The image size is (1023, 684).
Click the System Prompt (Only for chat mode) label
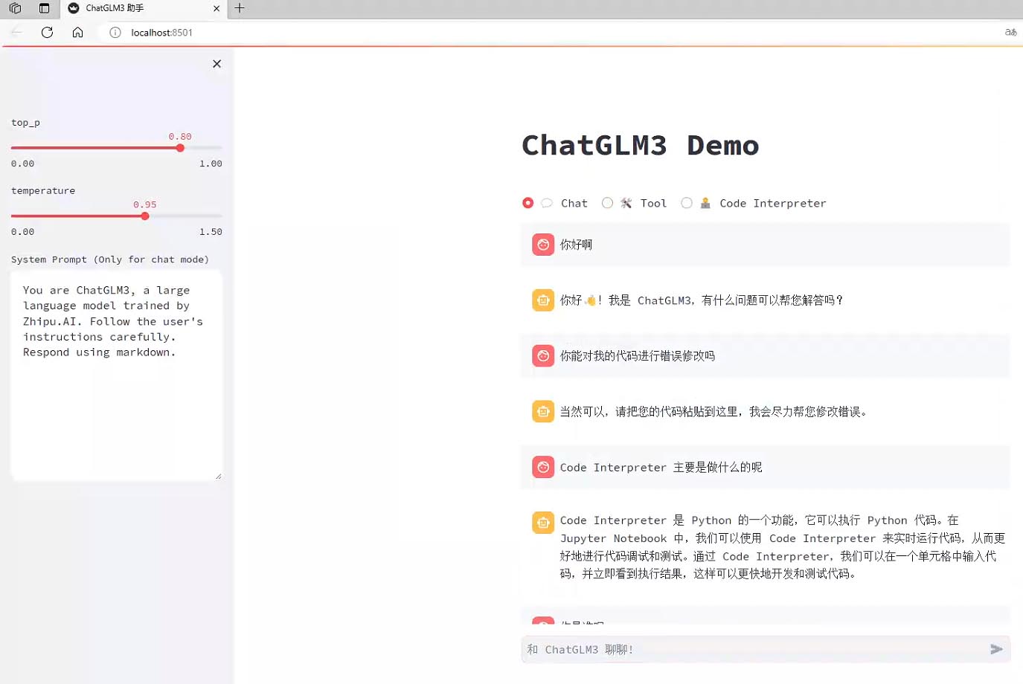coord(110,259)
